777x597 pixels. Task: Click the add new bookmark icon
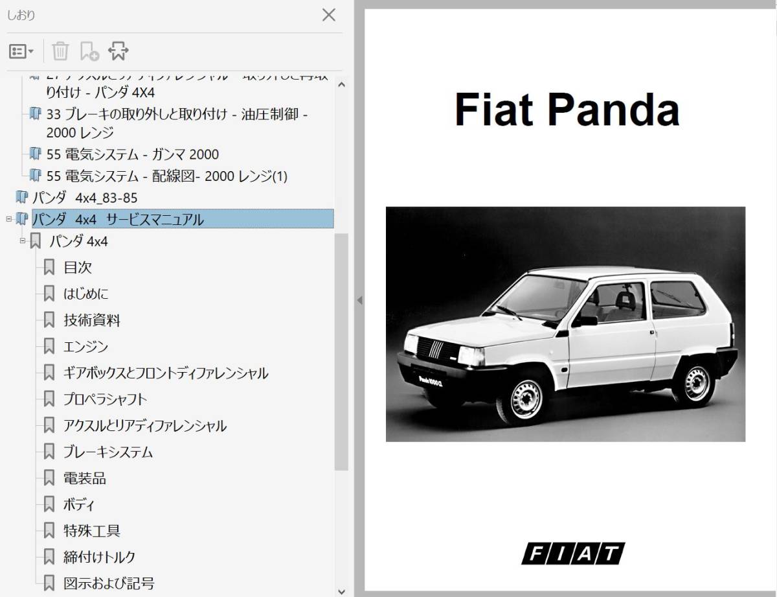[89, 51]
